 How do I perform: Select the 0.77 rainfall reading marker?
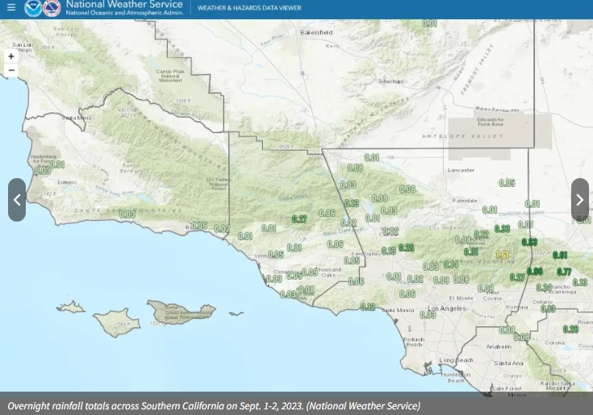click(564, 272)
